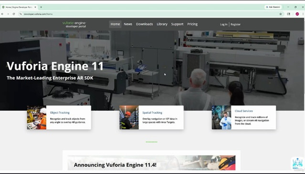Click the 'Vuforia Engine 11' hero heading

55,66
